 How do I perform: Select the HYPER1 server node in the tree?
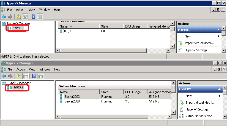pos(18,28)
